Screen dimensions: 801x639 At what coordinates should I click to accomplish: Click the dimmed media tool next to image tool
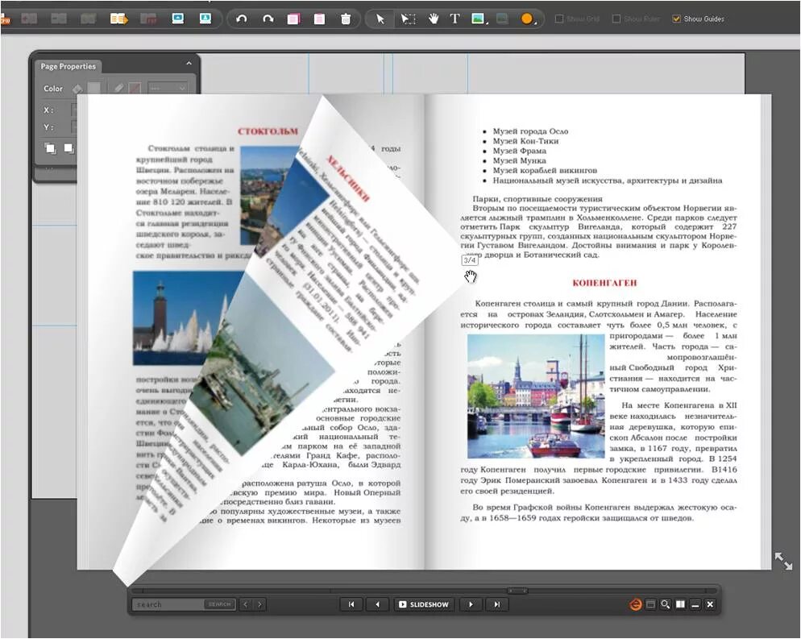pyautogui.click(x=503, y=19)
